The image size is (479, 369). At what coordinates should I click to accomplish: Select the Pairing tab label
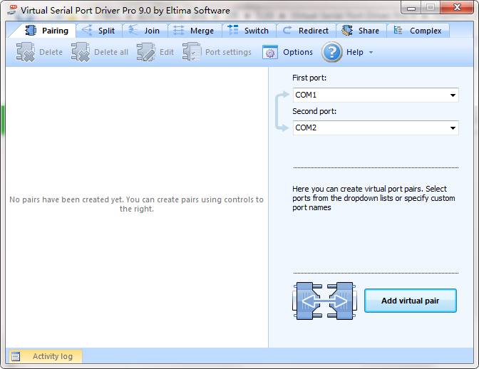coord(55,31)
